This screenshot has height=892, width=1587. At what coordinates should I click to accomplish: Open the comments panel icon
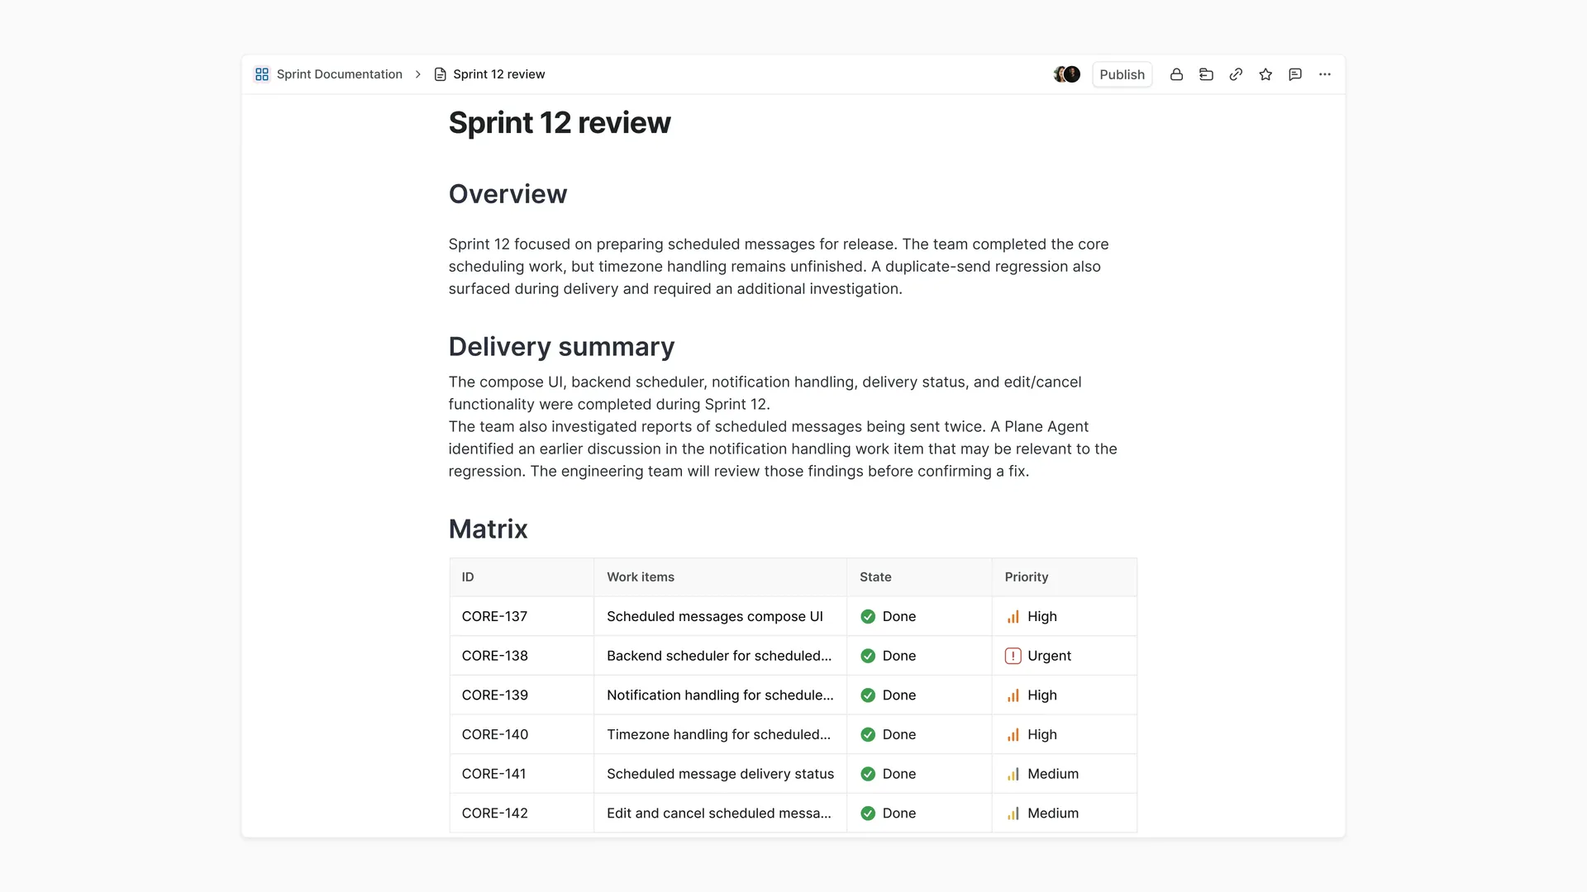[x=1295, y=74]
